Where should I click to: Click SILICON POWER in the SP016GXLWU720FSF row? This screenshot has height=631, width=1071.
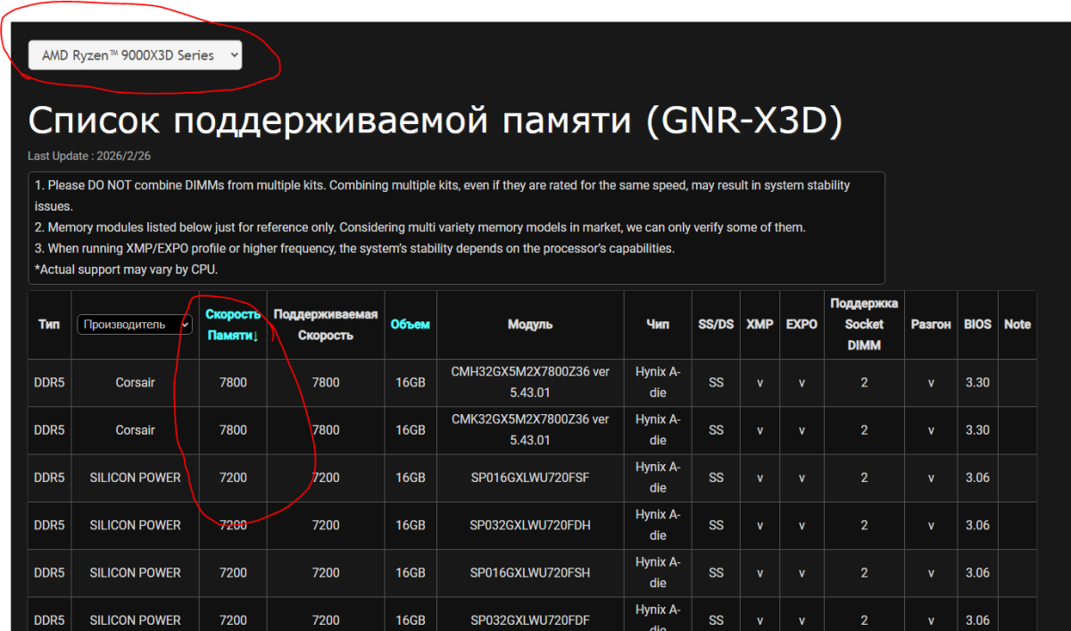136,477
